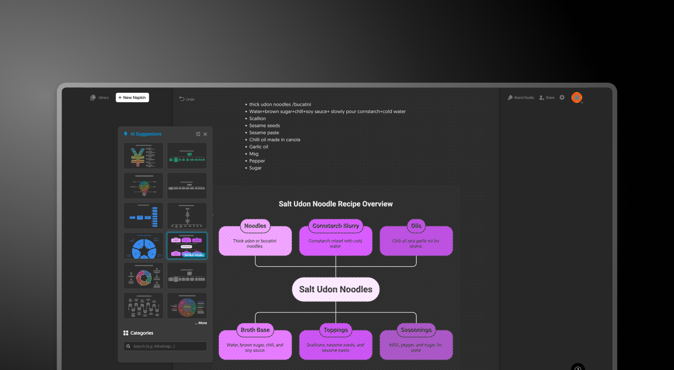Screen dimensions: 674x370
Task: Click the 'Chilli oil made in canola' bullet
Action: pyautogui.click(x=275, y=140)
